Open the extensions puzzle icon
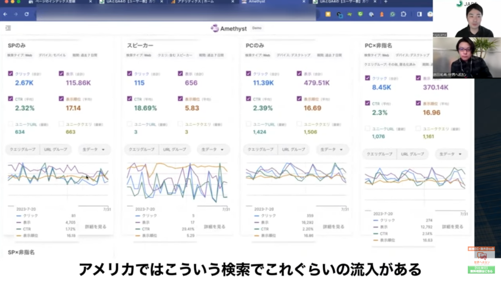 (404, 14)
